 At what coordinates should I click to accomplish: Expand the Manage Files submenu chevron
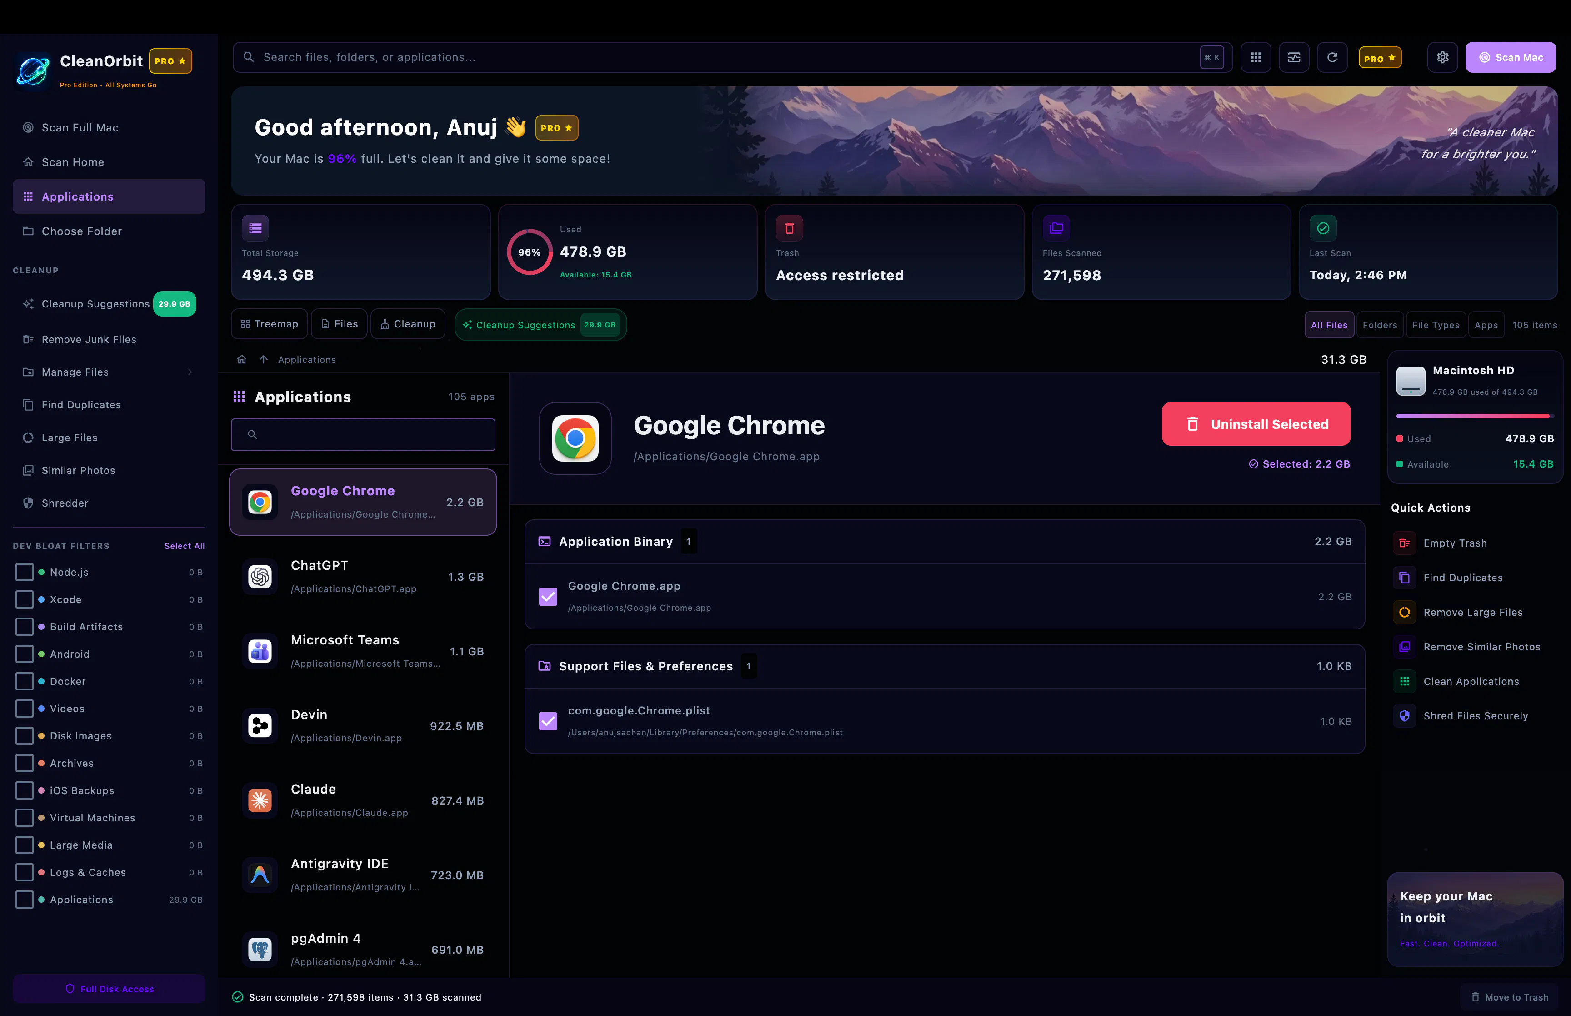[190, 372]
